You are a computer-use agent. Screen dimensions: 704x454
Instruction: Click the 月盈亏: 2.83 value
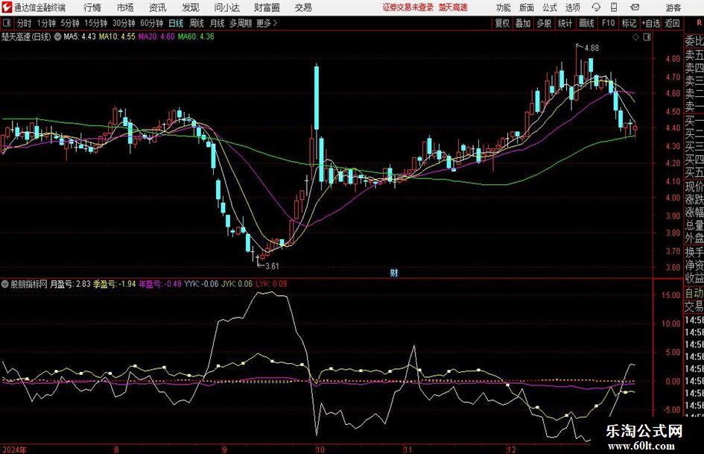[70, 284]
